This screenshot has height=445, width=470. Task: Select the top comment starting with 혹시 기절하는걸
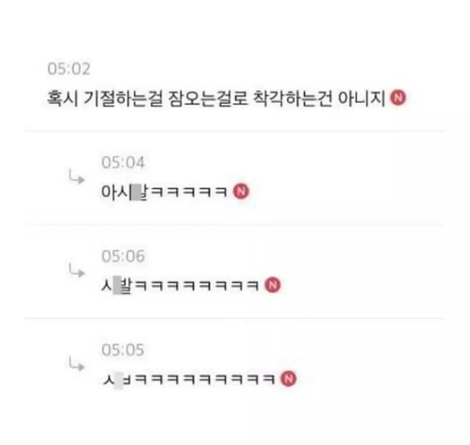216,98
